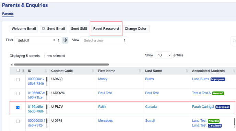Click the envelope icon on Send Email
The height and width of the screenshot is (131, 236).
(x=44, y=28)
